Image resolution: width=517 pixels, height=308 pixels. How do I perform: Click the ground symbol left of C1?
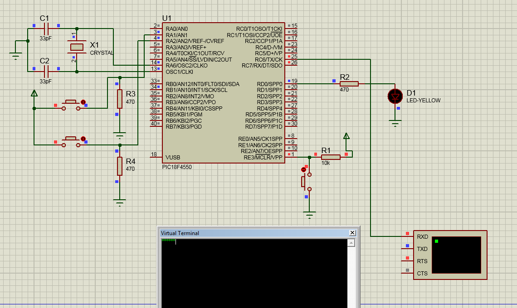tap(15, 56)
